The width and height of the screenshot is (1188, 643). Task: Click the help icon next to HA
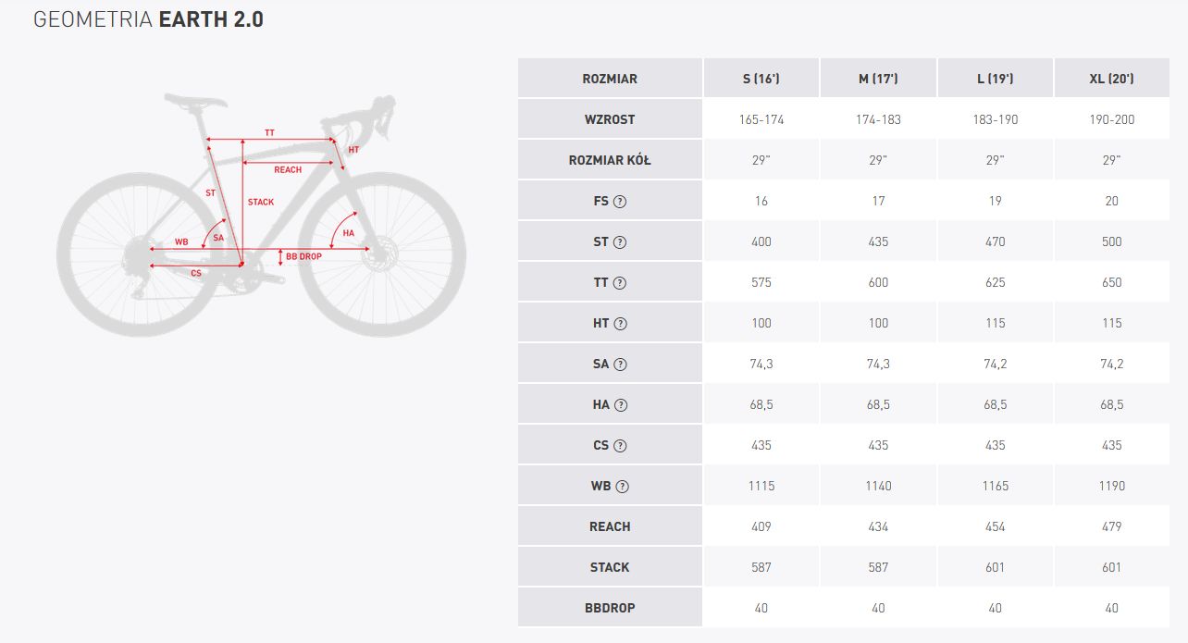click(620, 405)
